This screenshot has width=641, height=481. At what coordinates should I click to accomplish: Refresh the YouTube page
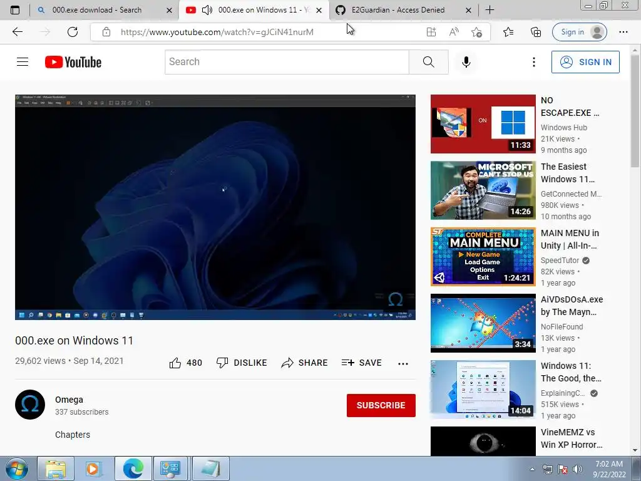[73, 32]
